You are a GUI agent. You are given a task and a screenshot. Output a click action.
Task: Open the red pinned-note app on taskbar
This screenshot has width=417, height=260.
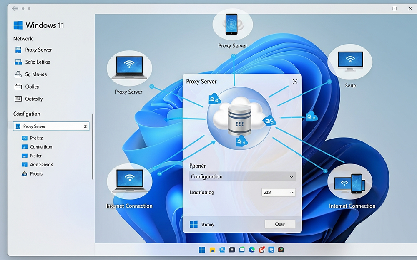[x=262, y=250]
